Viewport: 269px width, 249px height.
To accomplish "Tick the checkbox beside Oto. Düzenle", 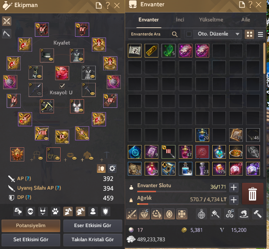I will (x=189, y=34).
